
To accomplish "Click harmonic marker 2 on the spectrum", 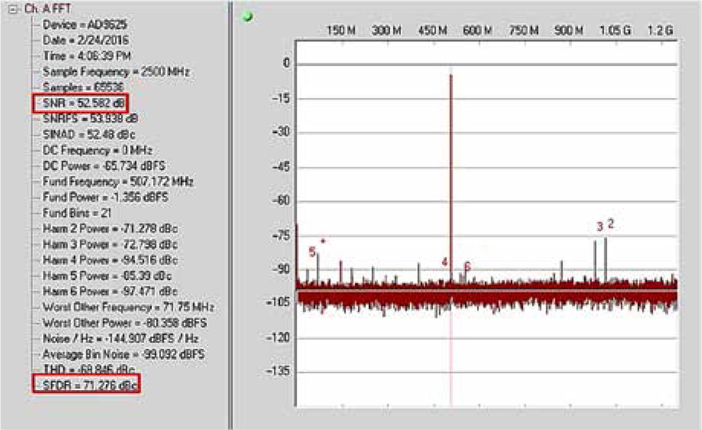I will pos(611,223).
